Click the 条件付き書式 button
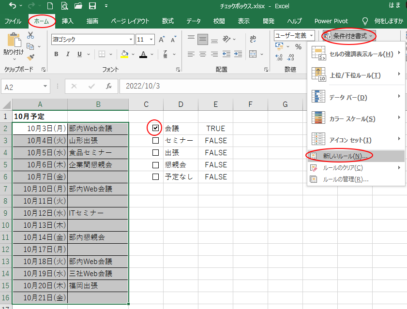Screen dimensions: 407x309 pyautogui.click(x=349, y=36)
